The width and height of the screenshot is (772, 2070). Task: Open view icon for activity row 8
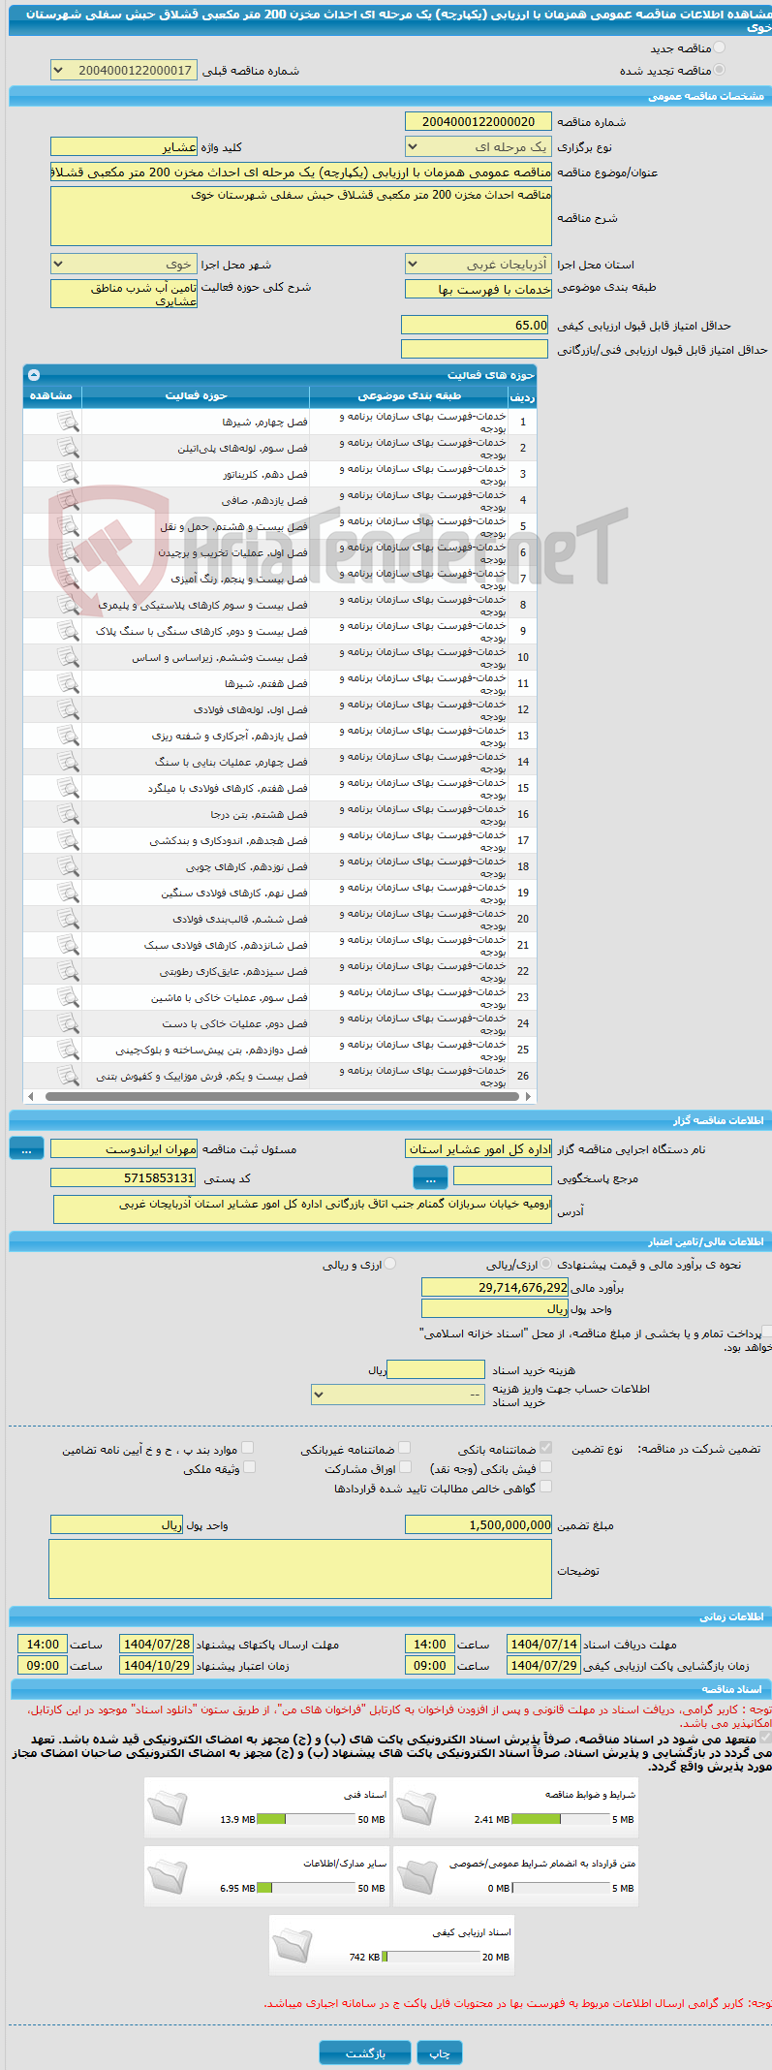click(68, 605)
